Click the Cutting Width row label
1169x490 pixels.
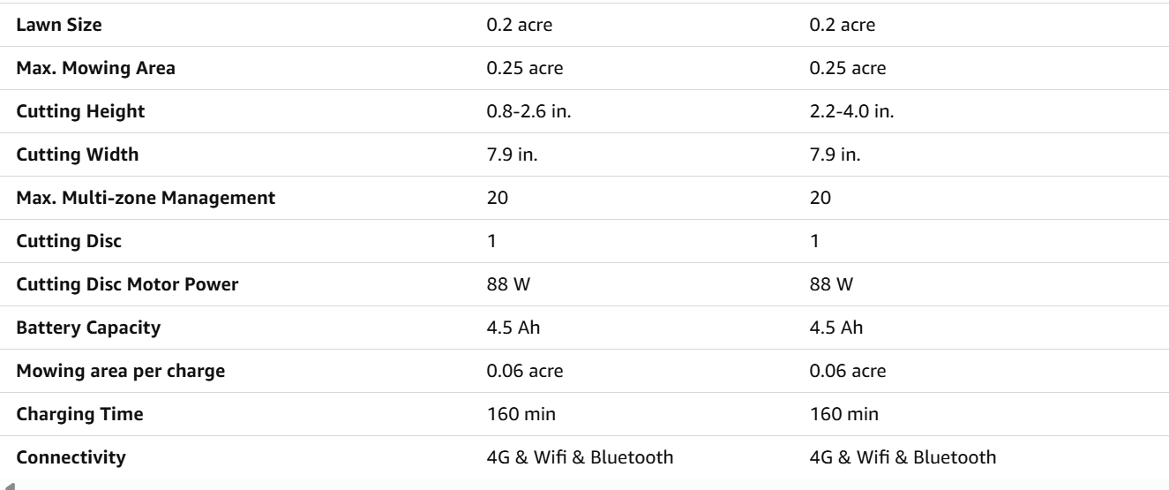tap(66, 155)
